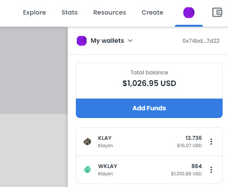228x187 pixels.
Task: Click the $1,026.95 USD total balance
Action: click(x=149, y=83)
